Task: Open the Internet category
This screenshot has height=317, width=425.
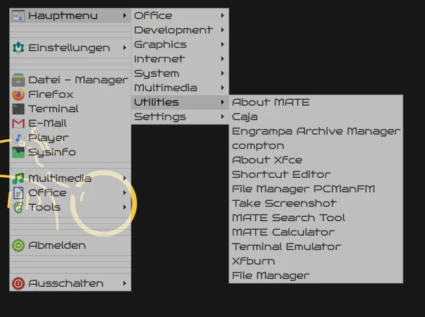Action: pyautogui.click(x=180, y=59)
